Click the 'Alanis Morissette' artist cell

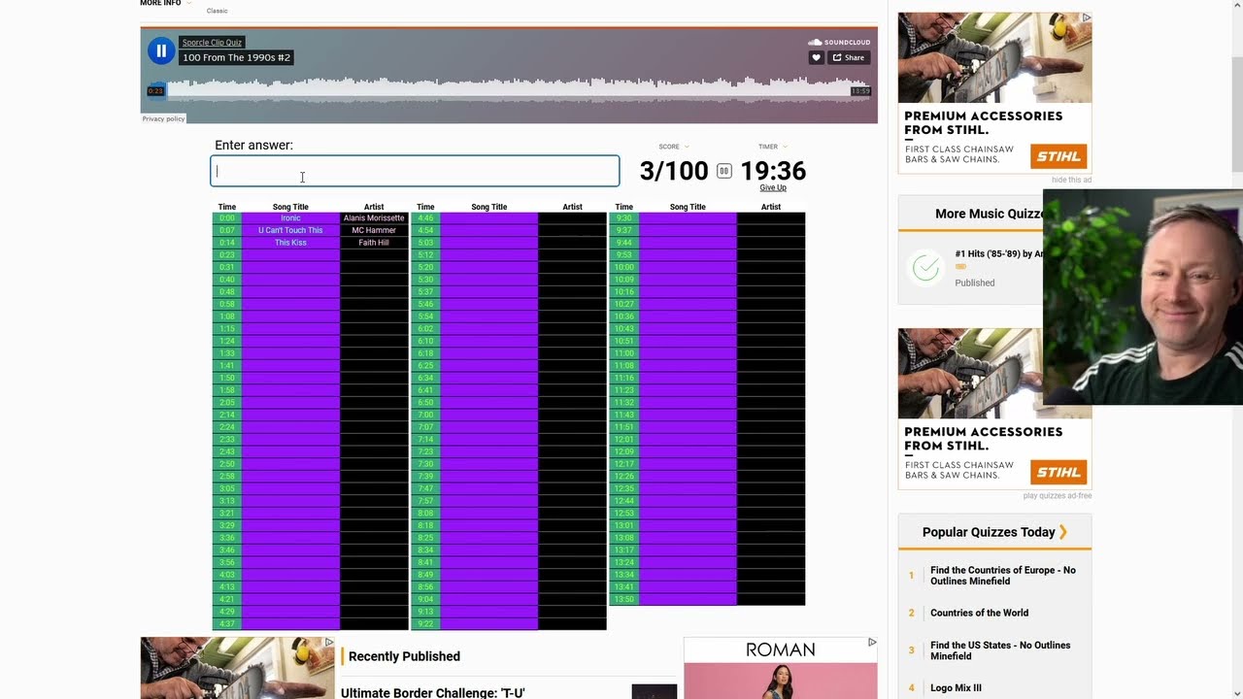coord(374,218)
